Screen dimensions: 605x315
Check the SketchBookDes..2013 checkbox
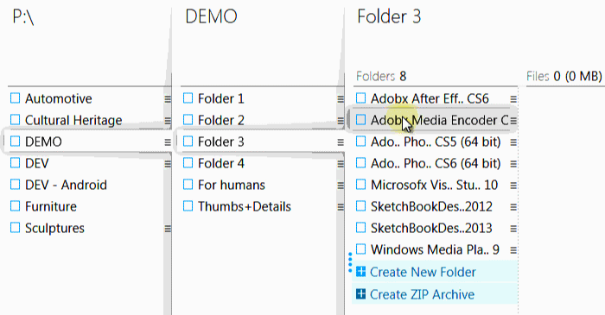tap(360, 228)
